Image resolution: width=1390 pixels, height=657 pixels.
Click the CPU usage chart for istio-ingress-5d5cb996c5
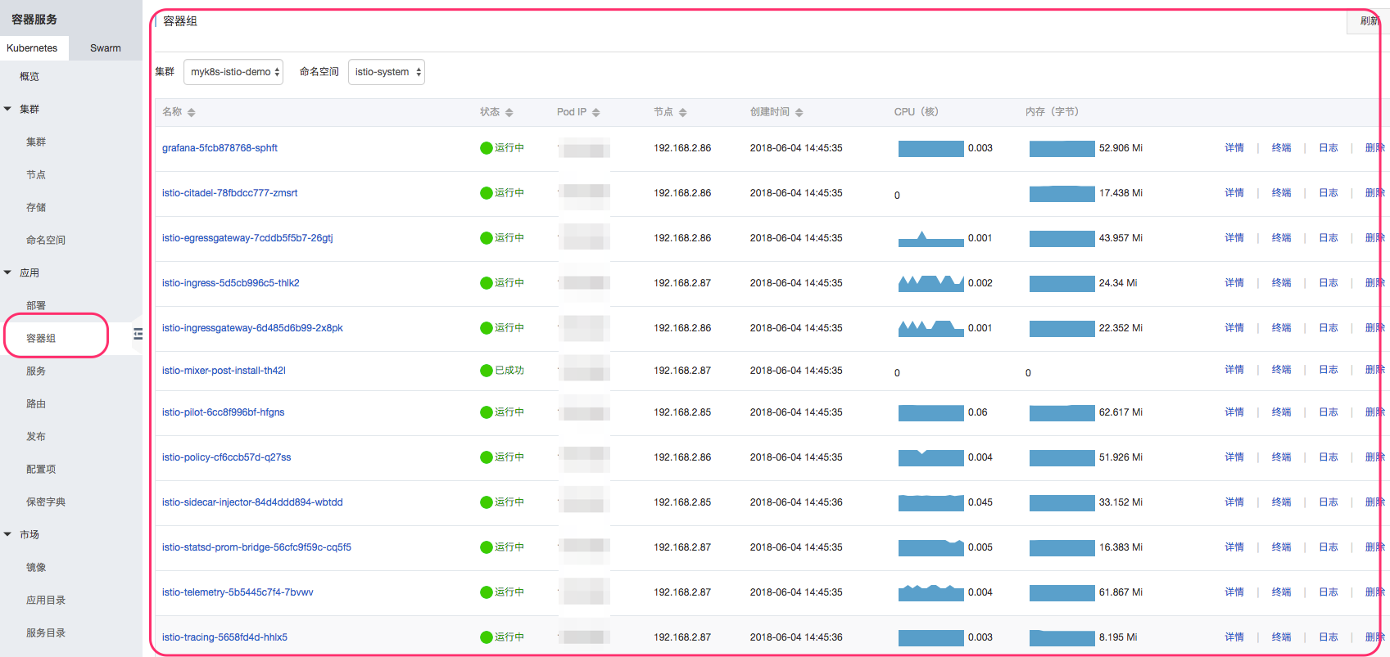point(931,283)
